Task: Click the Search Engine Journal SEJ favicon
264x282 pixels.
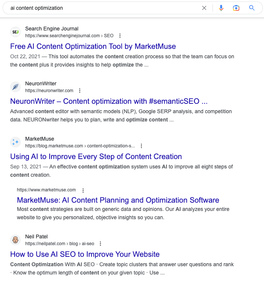Action: point(15,32)
